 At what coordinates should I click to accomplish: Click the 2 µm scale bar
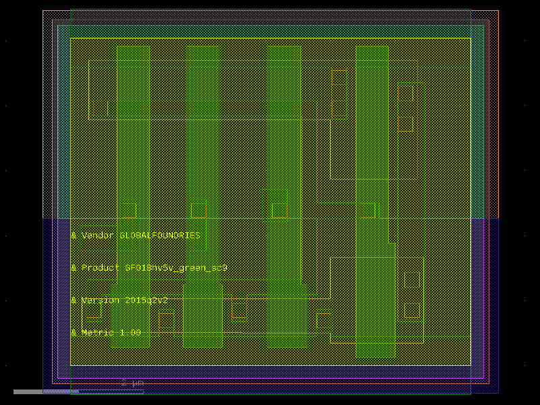coord(78,391)
